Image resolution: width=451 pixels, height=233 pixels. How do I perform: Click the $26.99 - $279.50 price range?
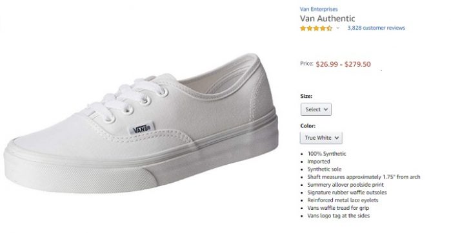coord(343,64)
